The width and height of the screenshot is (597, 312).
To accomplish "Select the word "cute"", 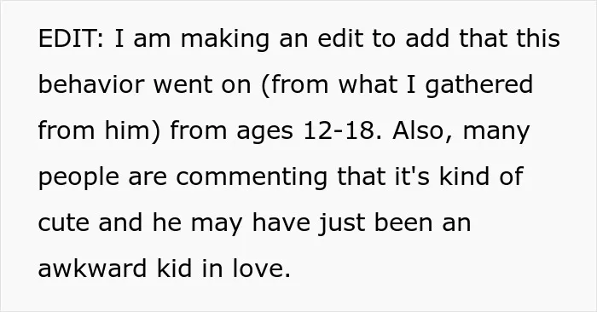I will click(x=64, y=223).
